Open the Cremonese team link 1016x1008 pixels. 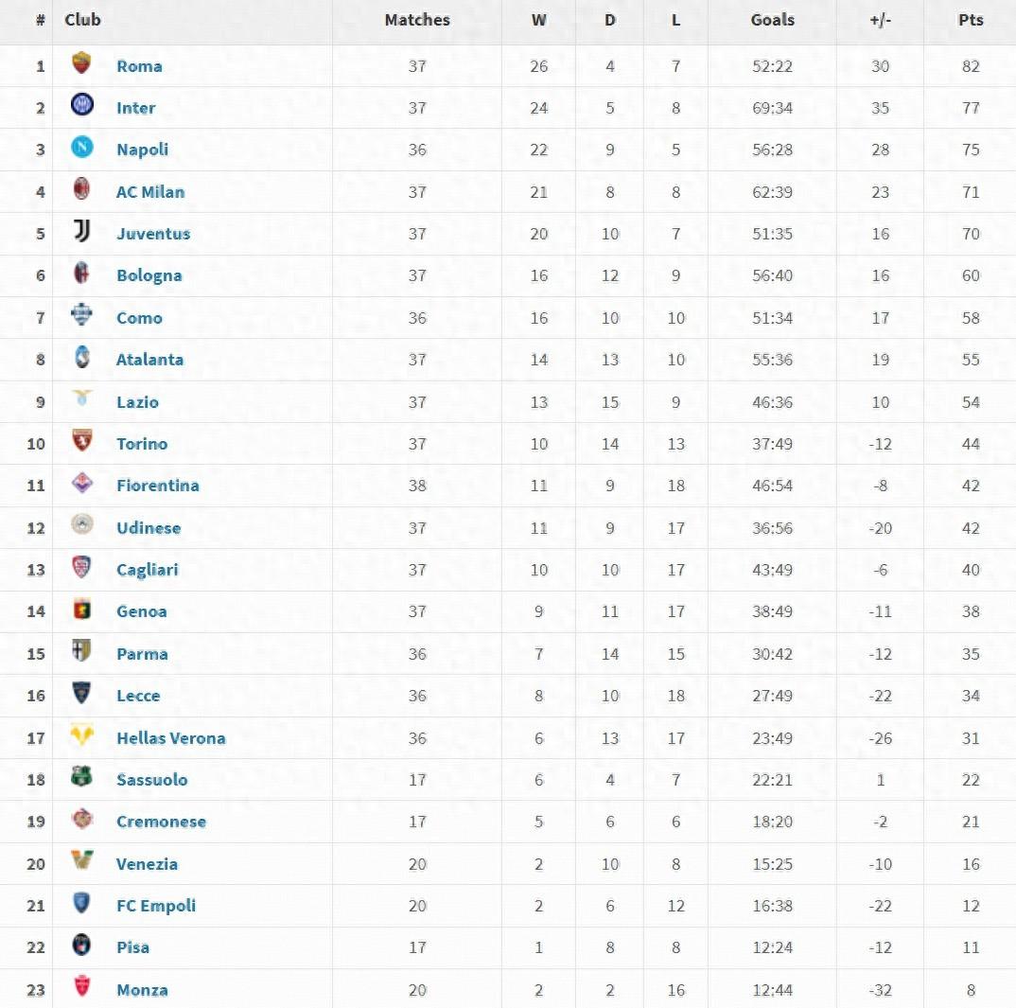coord(161,822)
